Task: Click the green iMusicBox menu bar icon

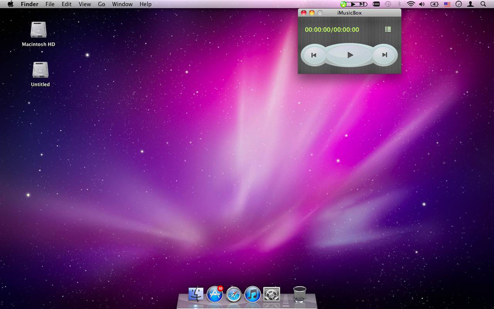Action: (x=343, y=4)
